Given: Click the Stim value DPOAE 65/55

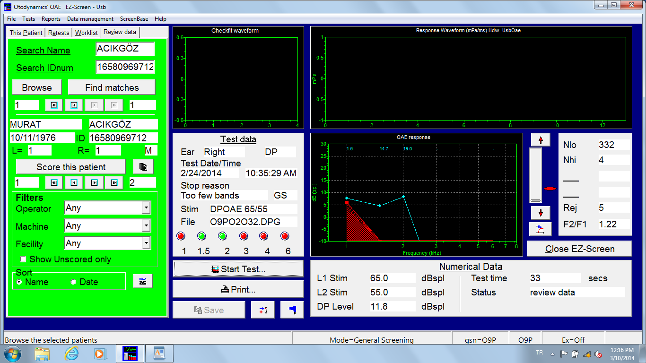Looking at the screenshot, I should click(253, 209).
